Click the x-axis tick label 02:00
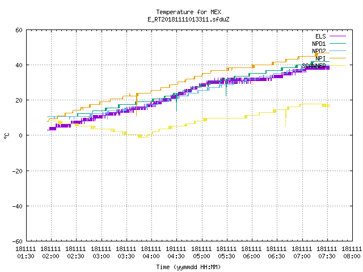Image resolution: width=363 pixels, height=272 pixels. tap(50, 257)
